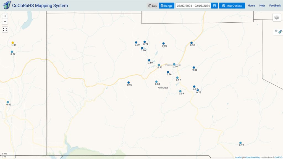Viewport: 283px width, 159px height.
Task: Click the date range field 02/02/2024 - 02/03/2024
Action: 193,6
